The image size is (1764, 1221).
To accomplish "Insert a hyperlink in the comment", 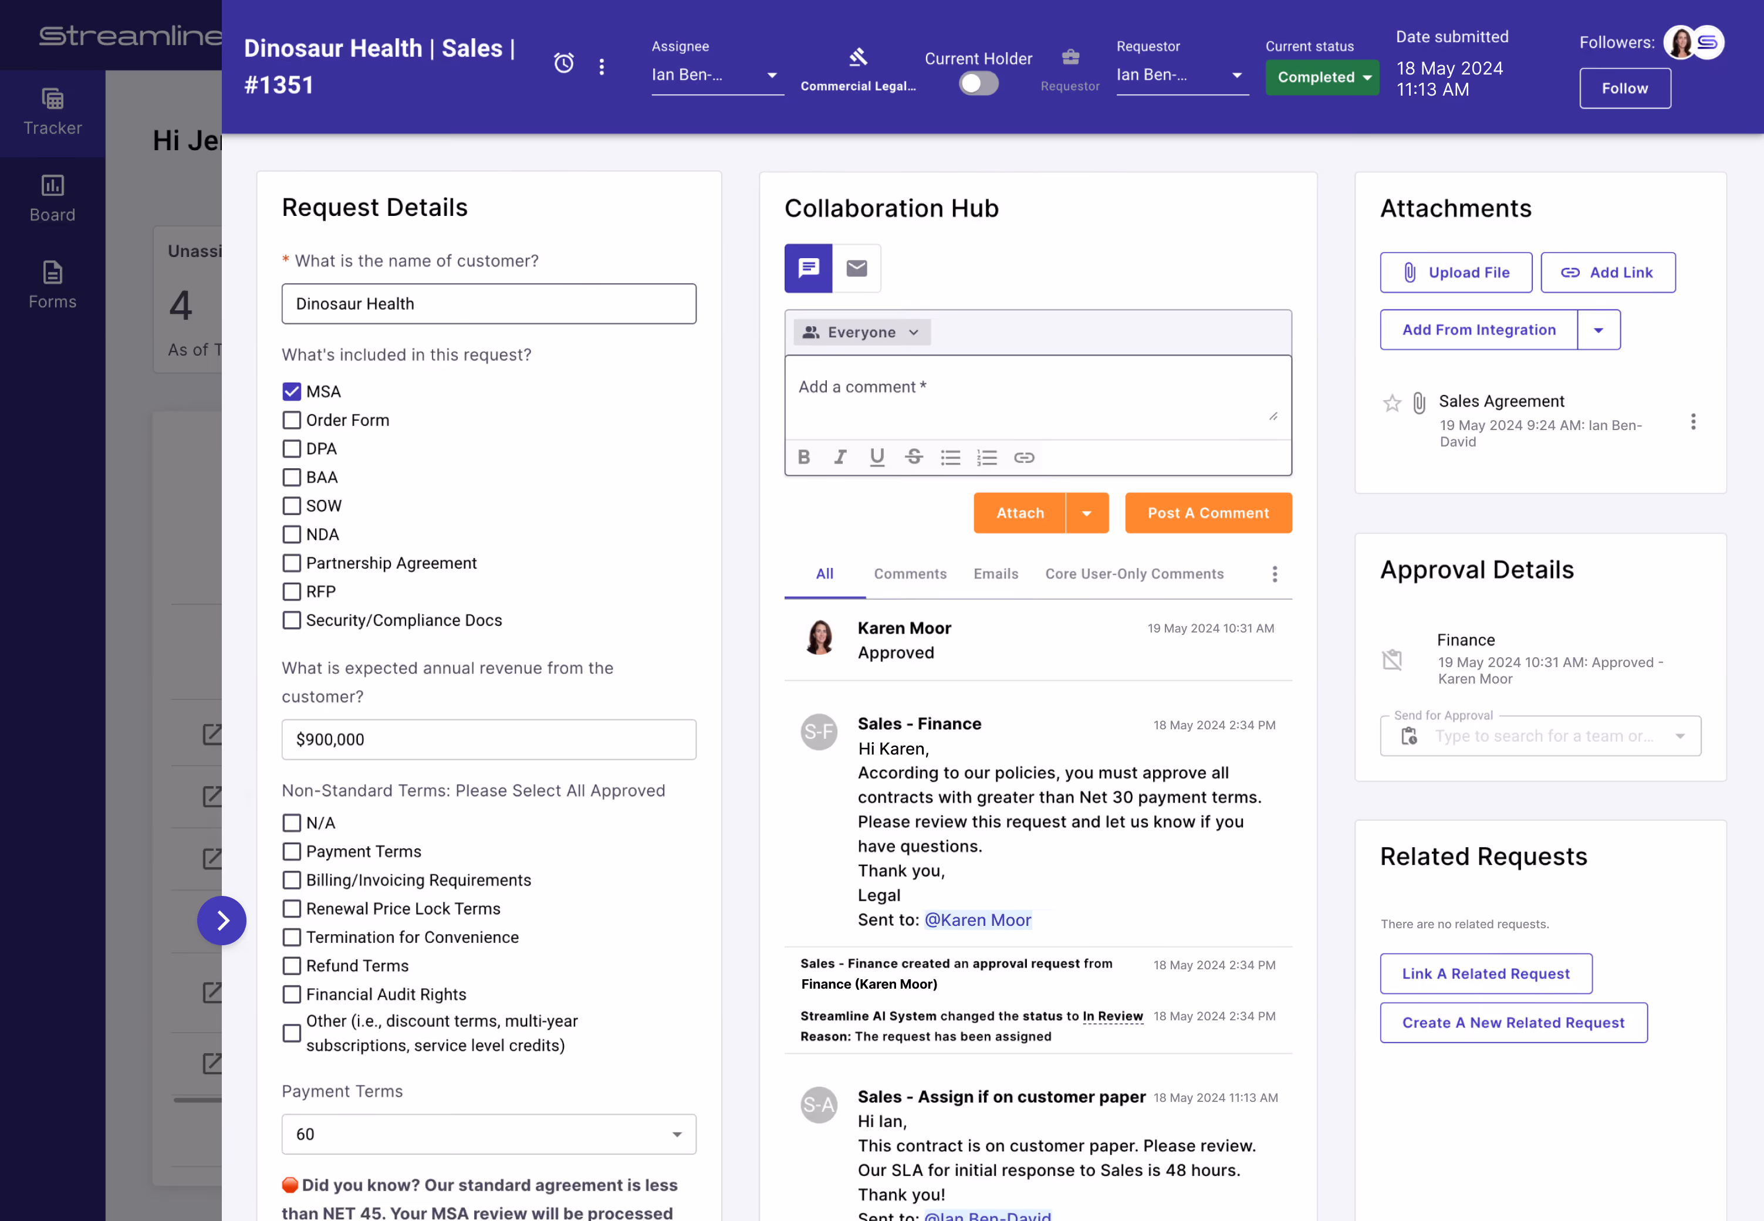I will click(x=1023, y=458).
